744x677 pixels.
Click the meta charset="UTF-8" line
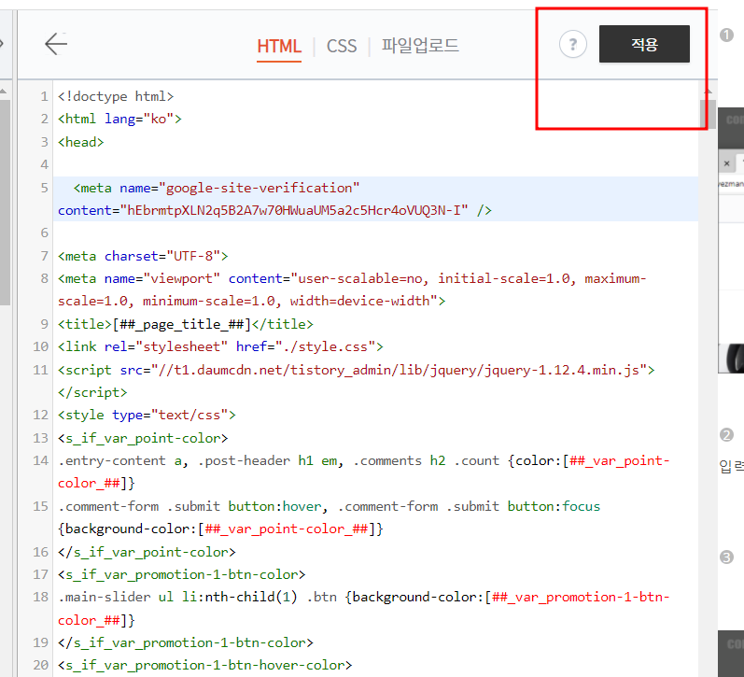tap(143, 257)
